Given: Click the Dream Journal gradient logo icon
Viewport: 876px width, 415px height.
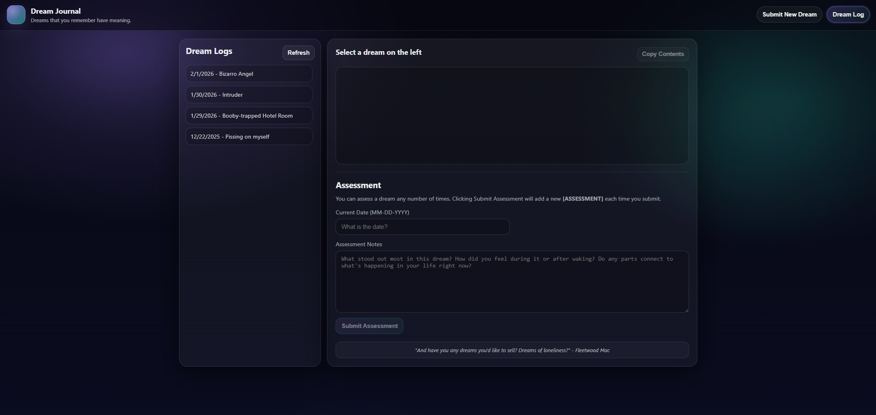Looking at the screenshot, I should point(16,15).
